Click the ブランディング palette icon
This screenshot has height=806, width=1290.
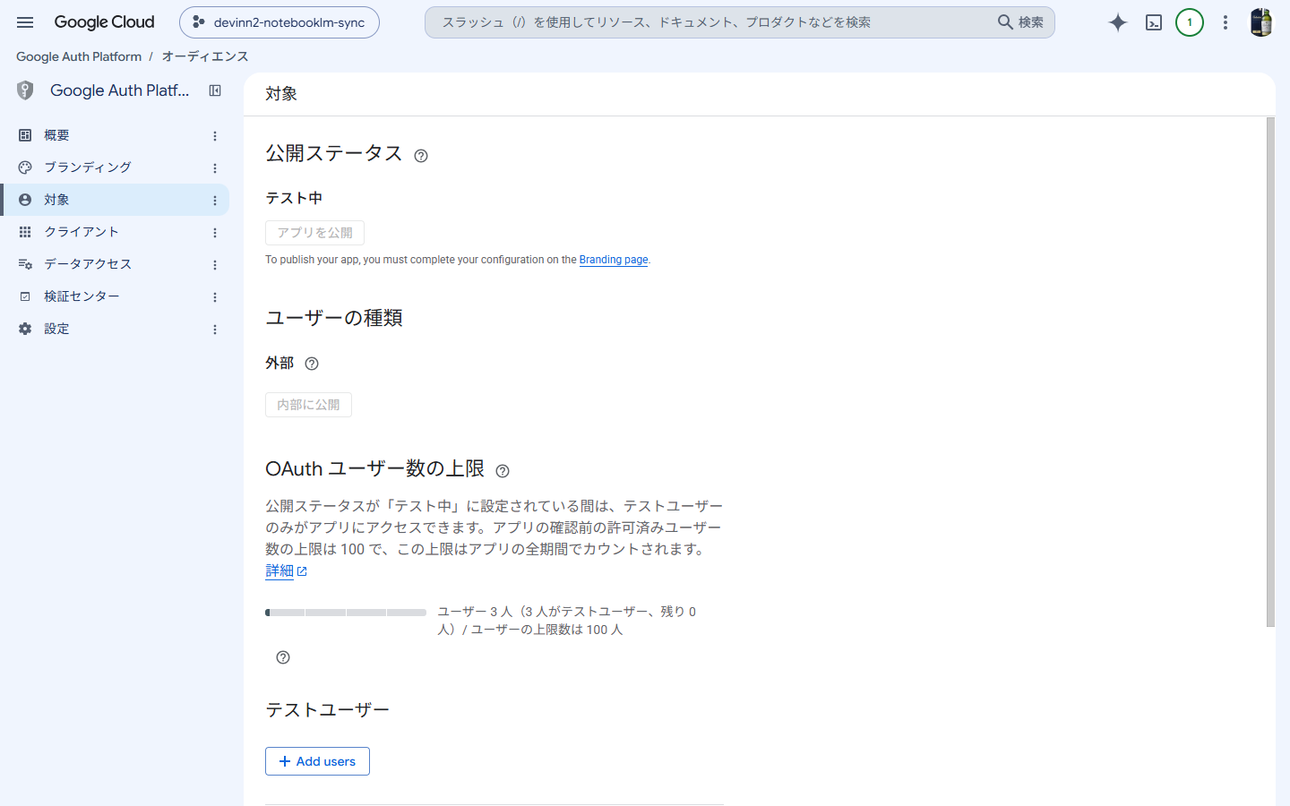coord(25,167)
